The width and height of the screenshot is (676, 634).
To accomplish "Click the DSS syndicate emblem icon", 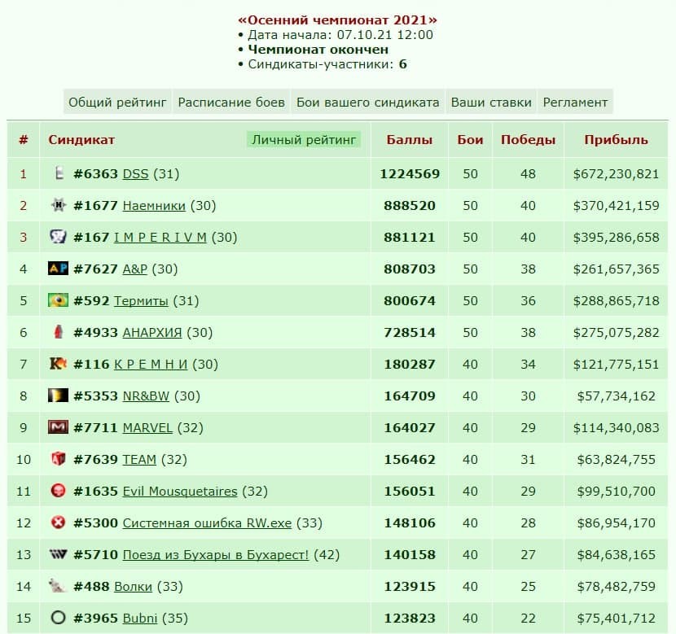I will point(59,173).
